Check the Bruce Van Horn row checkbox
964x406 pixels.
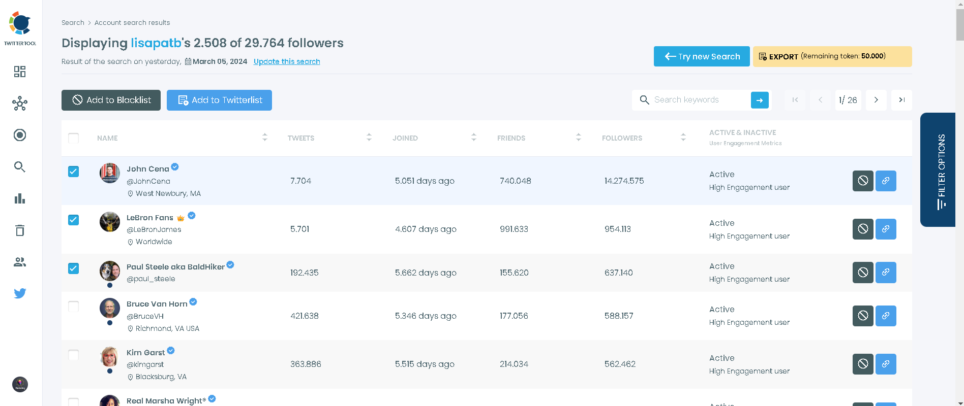[74, 307]
